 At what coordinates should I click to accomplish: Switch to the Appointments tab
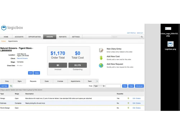[x=76, y=81]
